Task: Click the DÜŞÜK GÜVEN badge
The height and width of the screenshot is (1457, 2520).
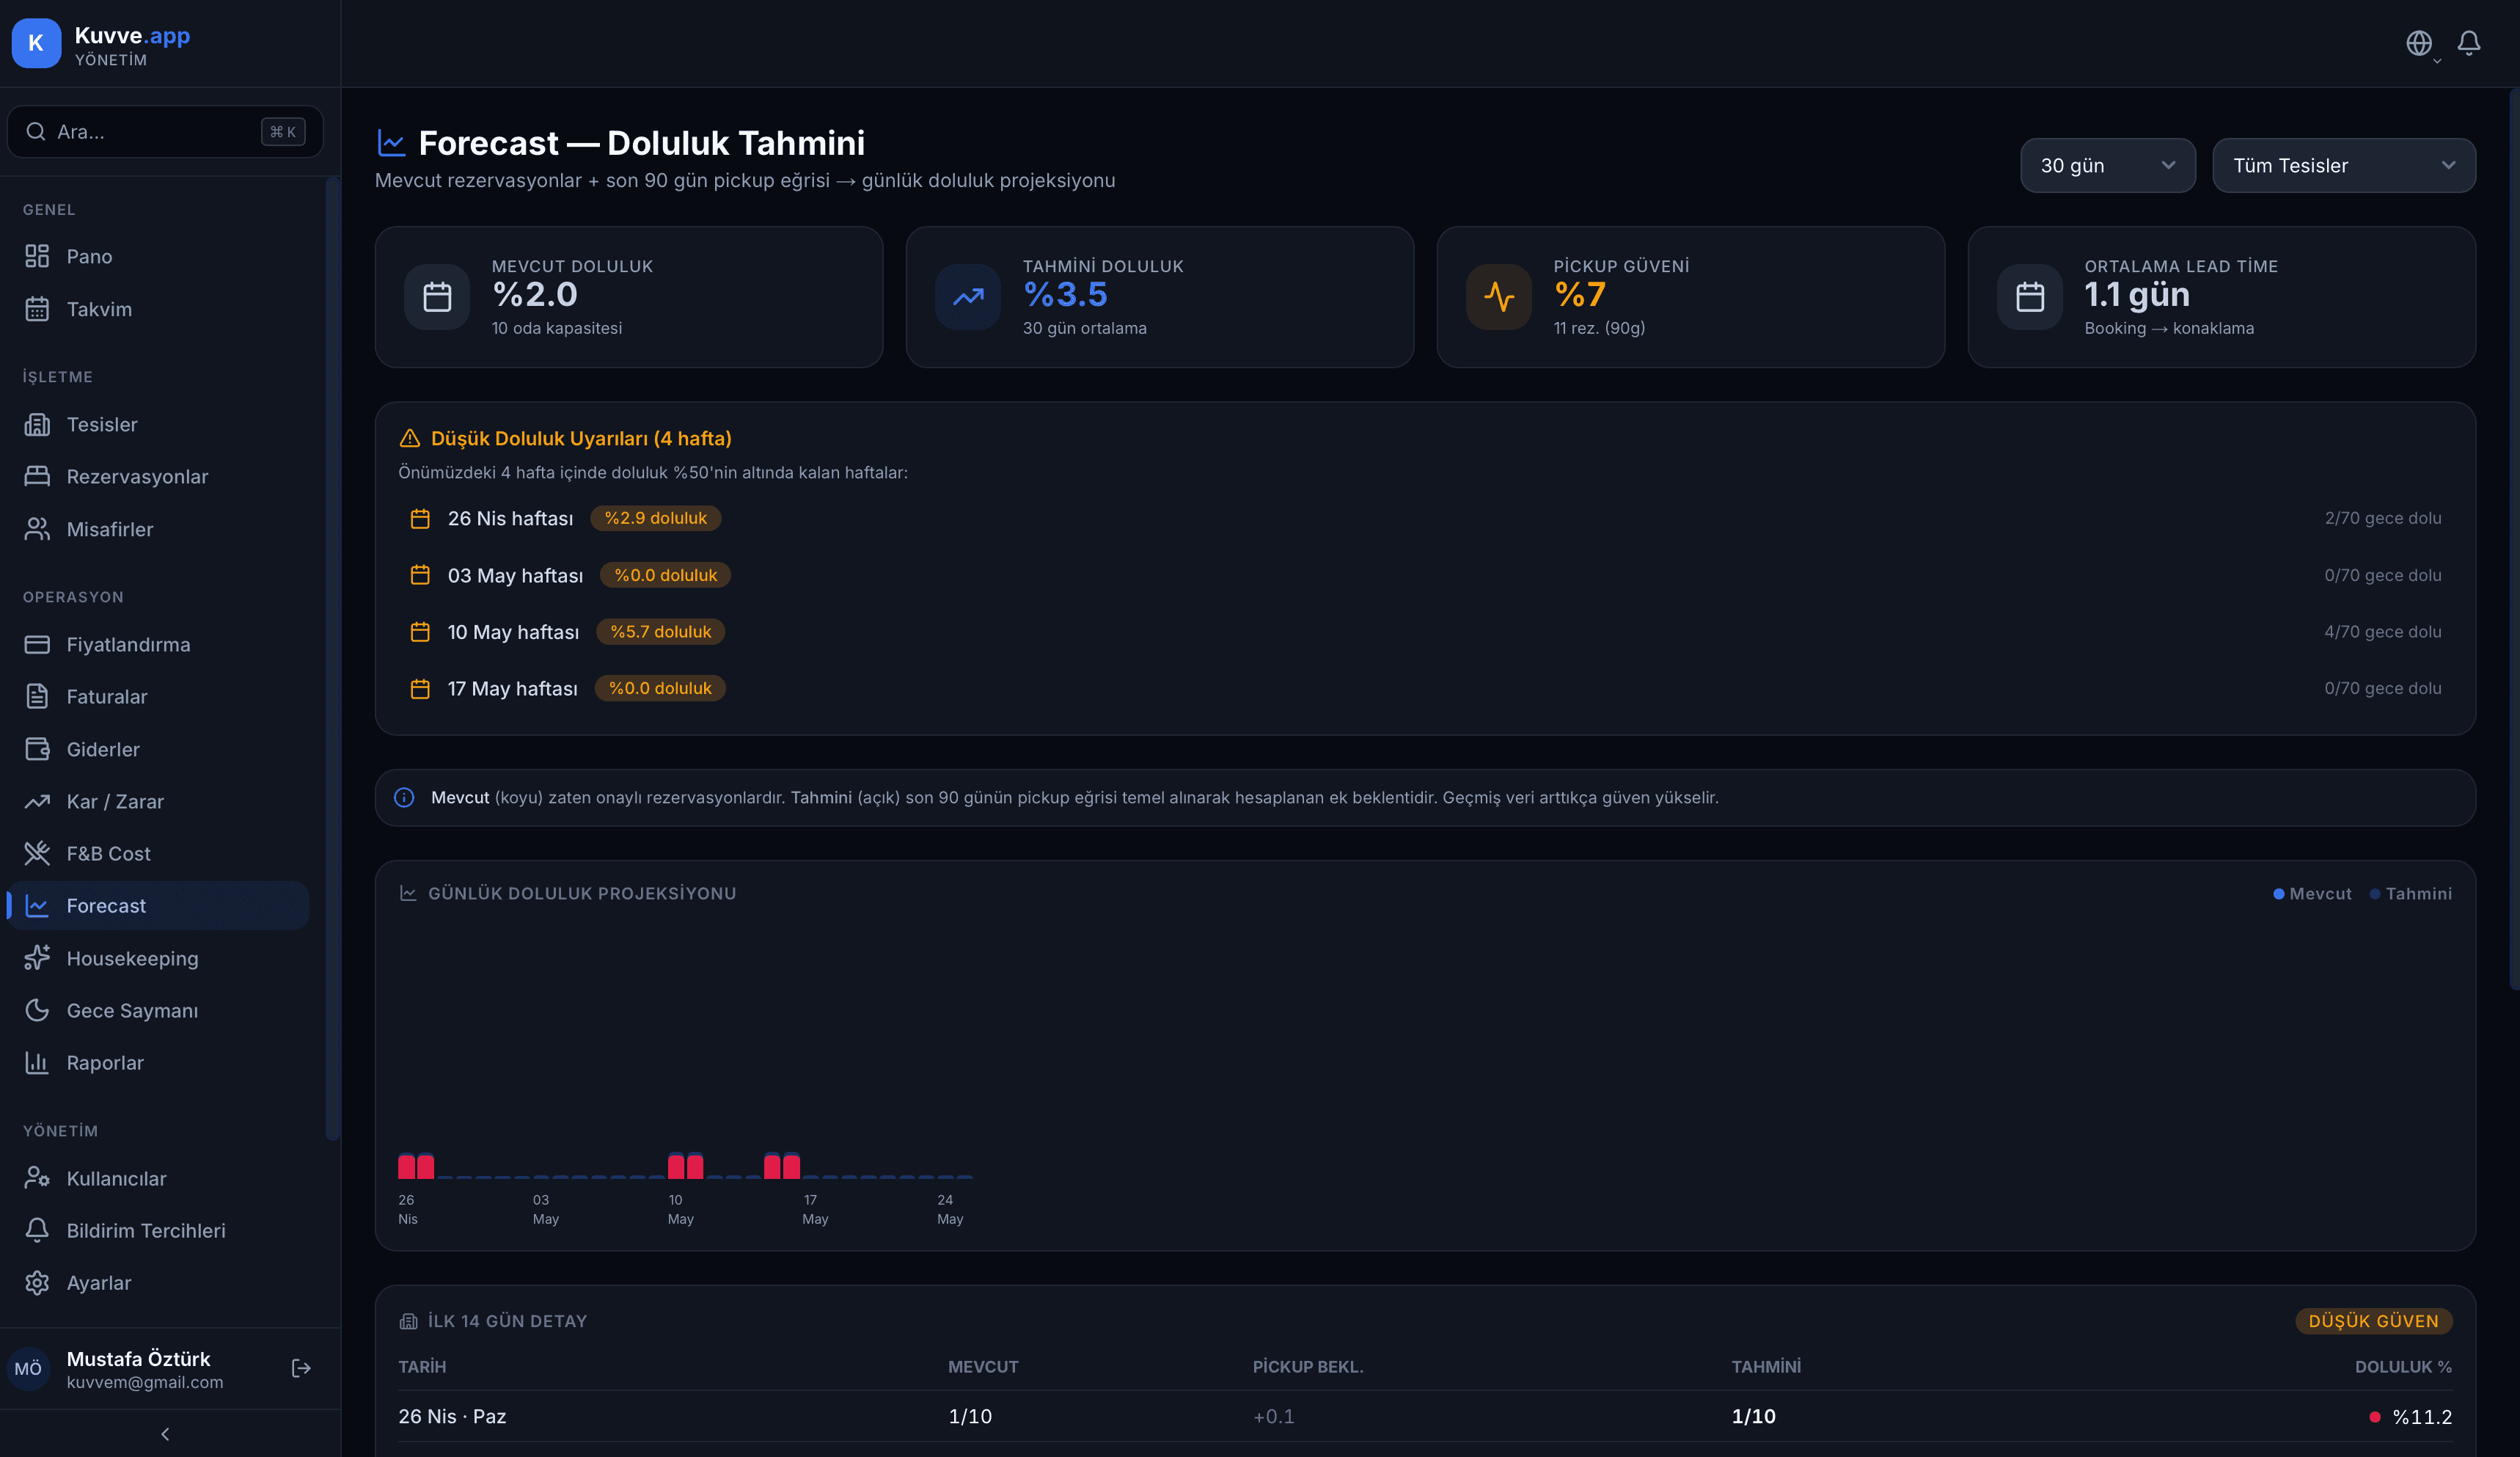Action: [x=2373, y=1321]
